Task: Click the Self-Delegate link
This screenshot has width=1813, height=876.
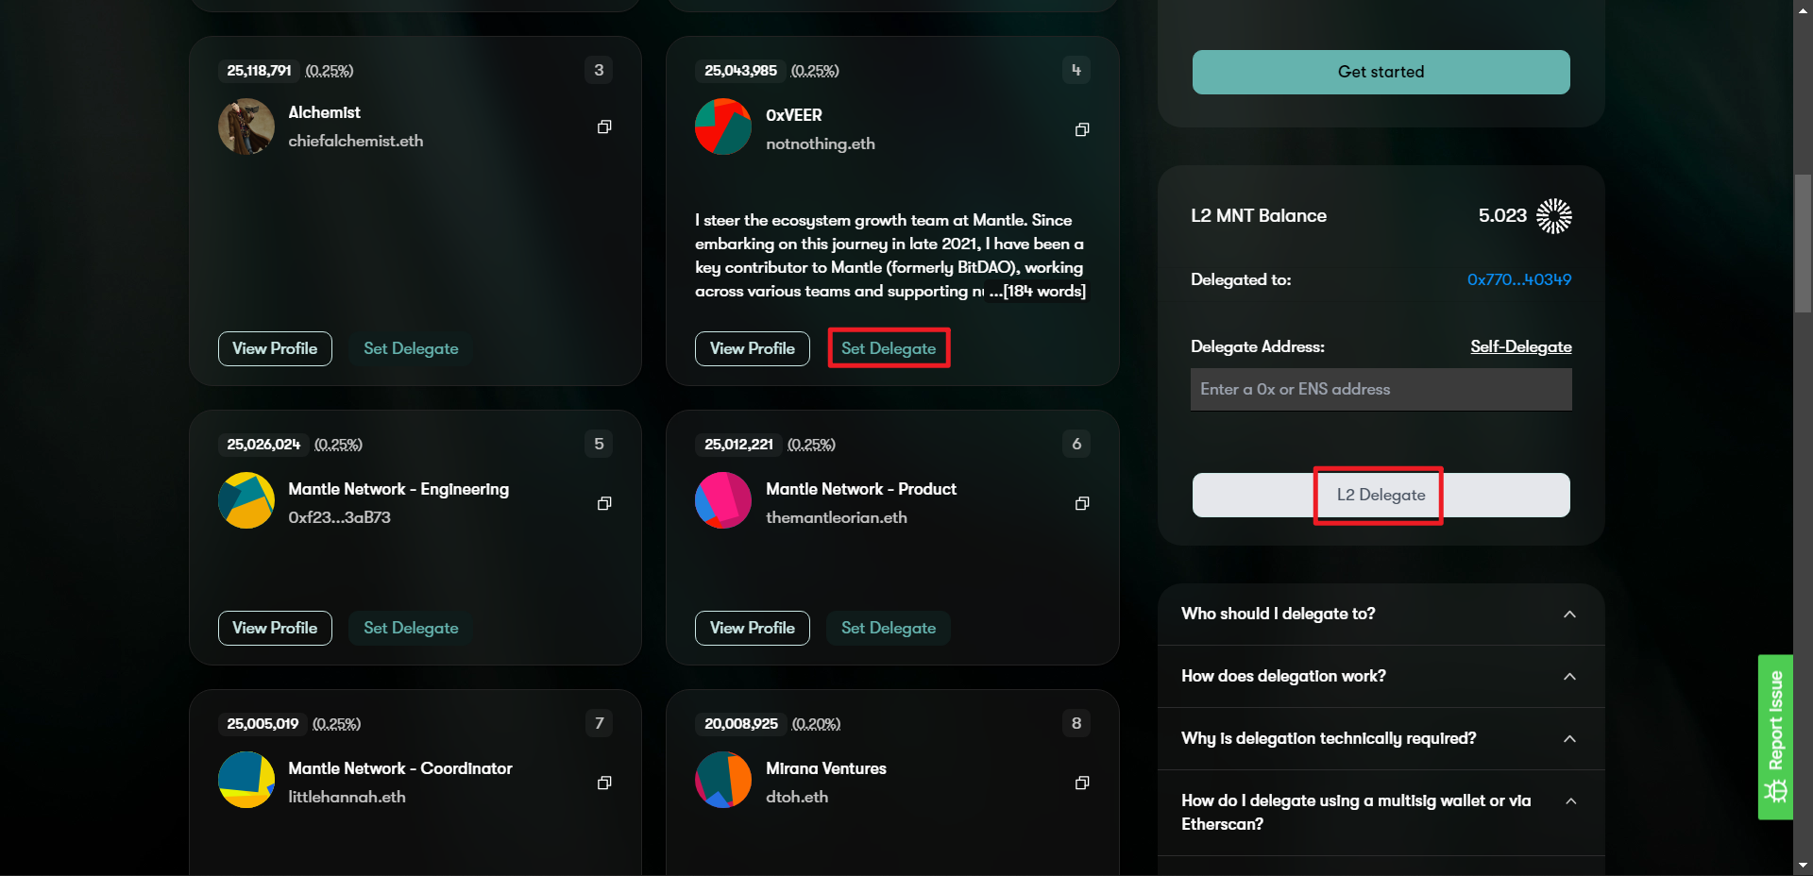Action: pyautogui.click(x=1520, y=347)
